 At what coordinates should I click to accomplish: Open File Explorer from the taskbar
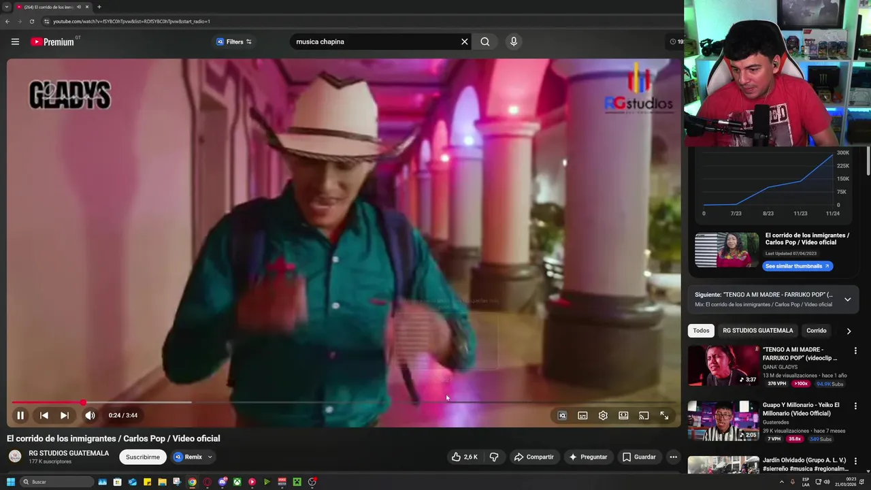(162, 482)
